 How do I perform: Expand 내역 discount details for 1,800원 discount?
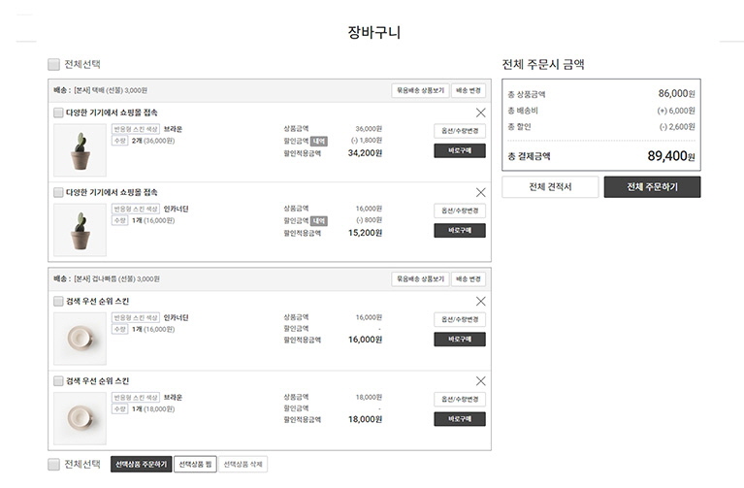(x=318, y=141)
